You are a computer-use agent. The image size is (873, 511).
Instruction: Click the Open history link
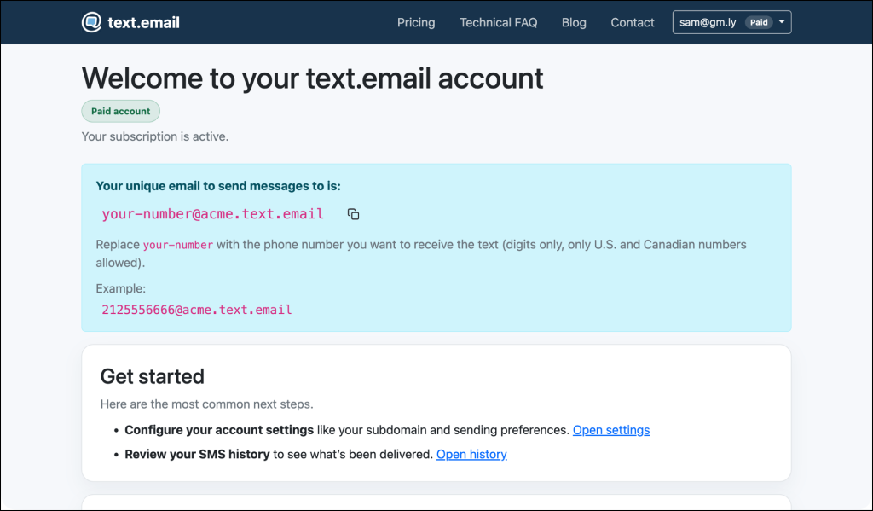(471, 454)
